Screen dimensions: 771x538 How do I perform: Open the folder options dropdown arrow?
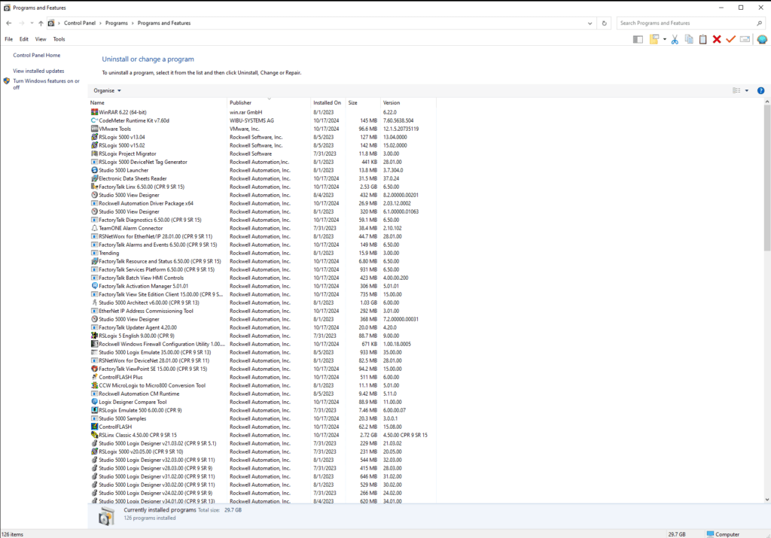(x=664, y=39)
